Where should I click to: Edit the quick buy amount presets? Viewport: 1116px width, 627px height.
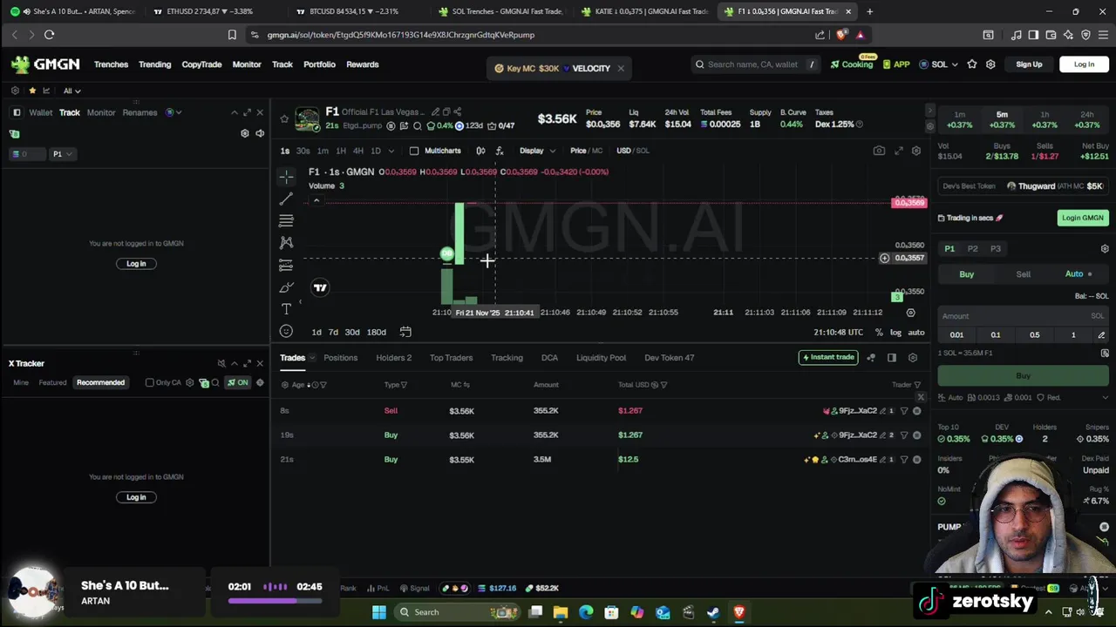coord(1101,335)
